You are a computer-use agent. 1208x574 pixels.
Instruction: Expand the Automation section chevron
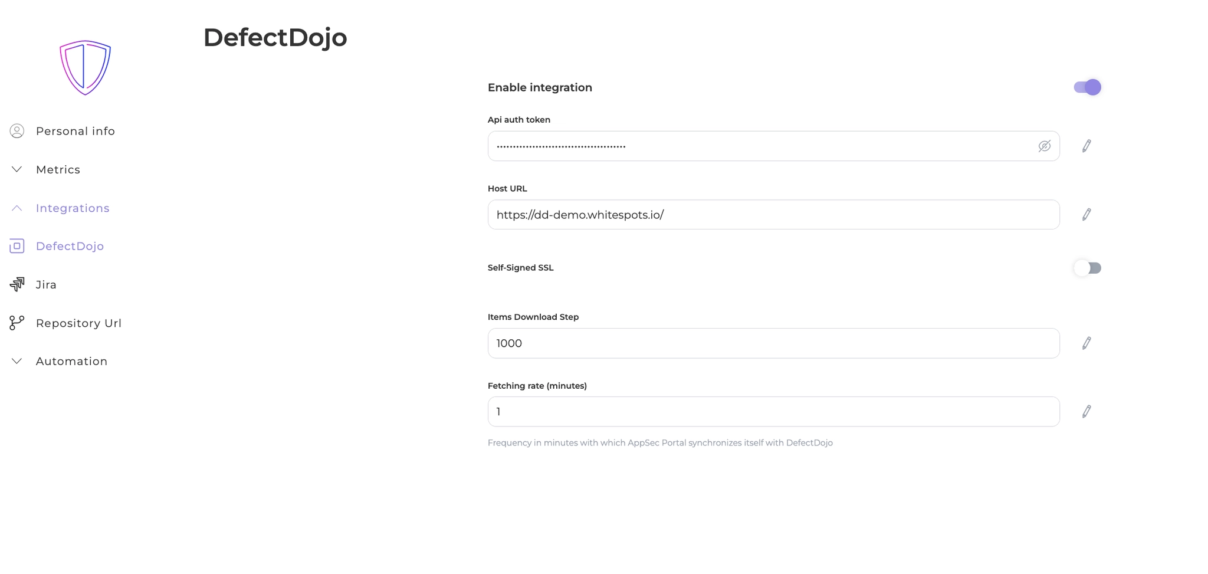17,361
